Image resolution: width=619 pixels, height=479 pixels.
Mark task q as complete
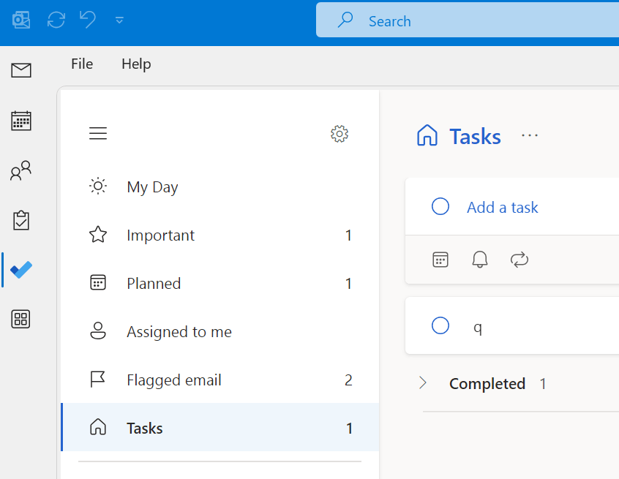440,325
